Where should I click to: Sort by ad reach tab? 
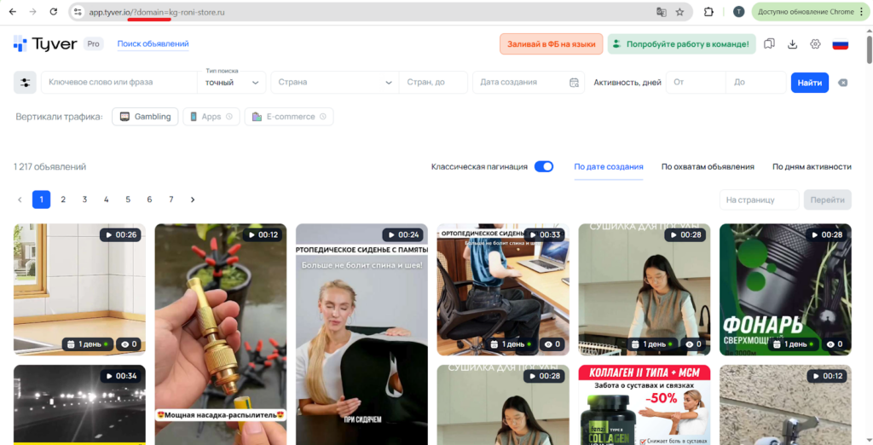tap(708, 166)
